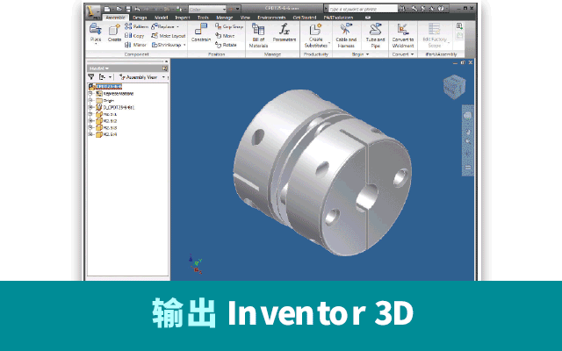Click the Shrinkwrap tool
The width and height of the screenshot is (562, 351).
coord(166,45)
